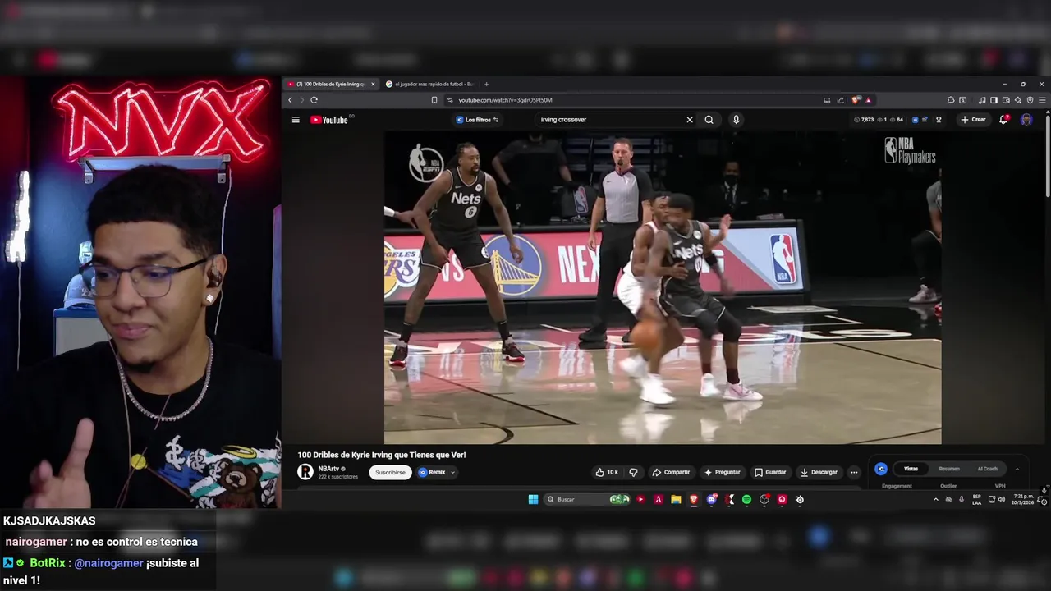1051x591 pixels.
Task: Open the account avatar menu
Action: 1026,120
